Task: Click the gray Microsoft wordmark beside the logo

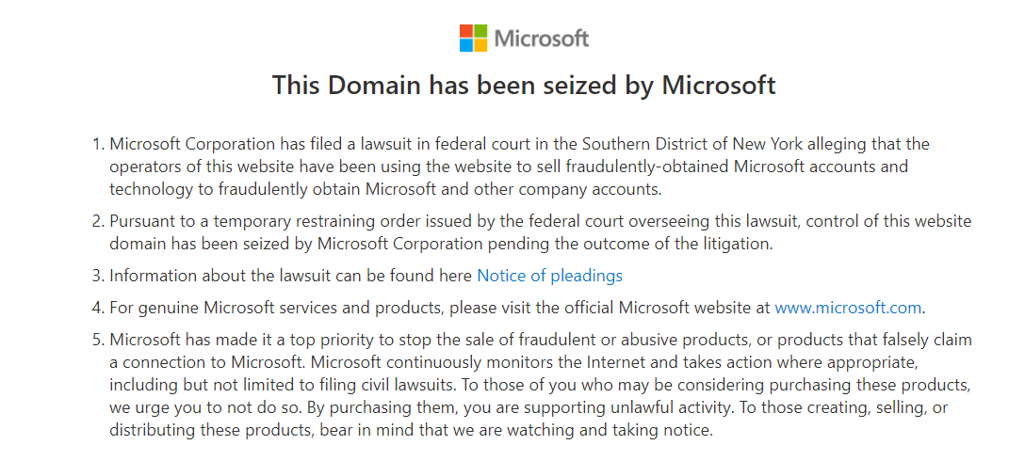Action: (x=542, y=39)
